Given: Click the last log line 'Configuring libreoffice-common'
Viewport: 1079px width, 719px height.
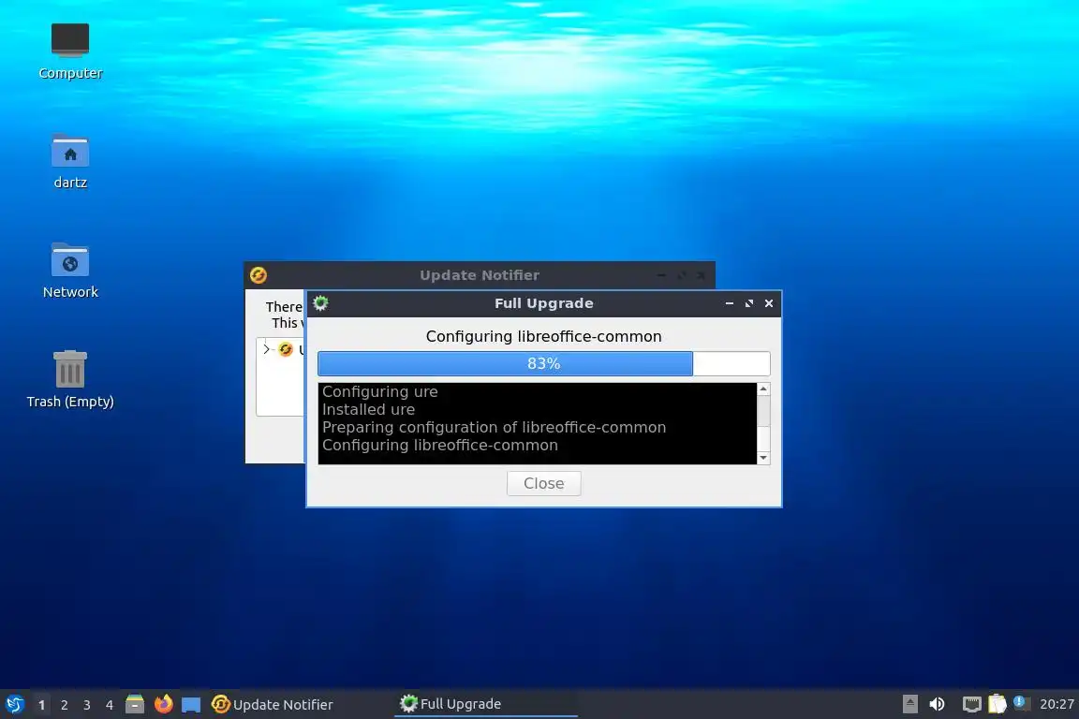Looking at the screenshot, I should pos(440,445).
